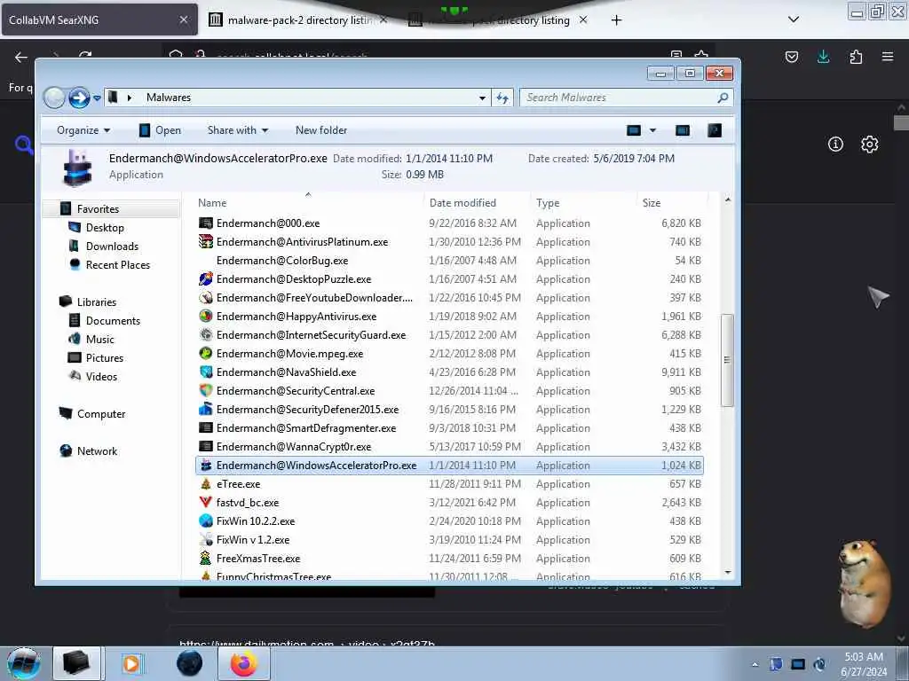Open Recent Places in Favorites
Viewport: 909px width, 681px height.
point(118,264)
